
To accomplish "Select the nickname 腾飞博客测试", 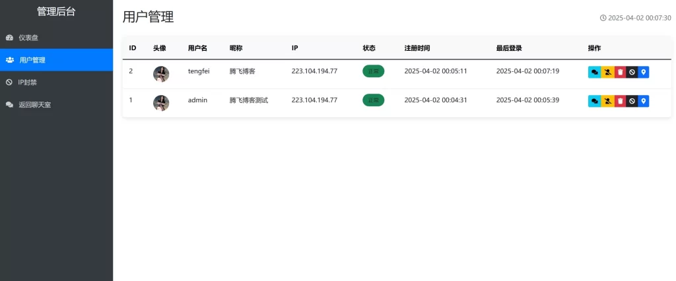I will [x=249, y=100].
